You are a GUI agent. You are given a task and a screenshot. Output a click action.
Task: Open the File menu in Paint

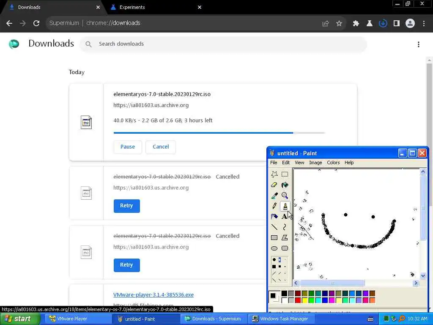[274, 162]
